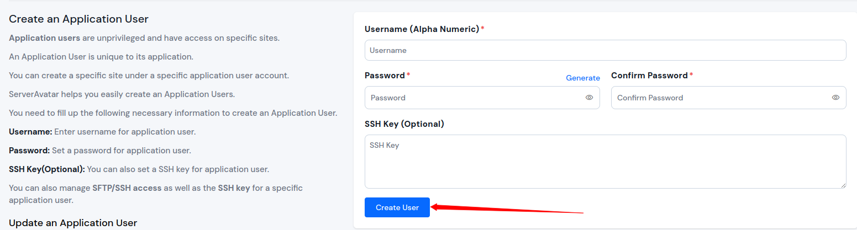Grab the SSH Key textarea resize handle

click(x=843, y=185)
